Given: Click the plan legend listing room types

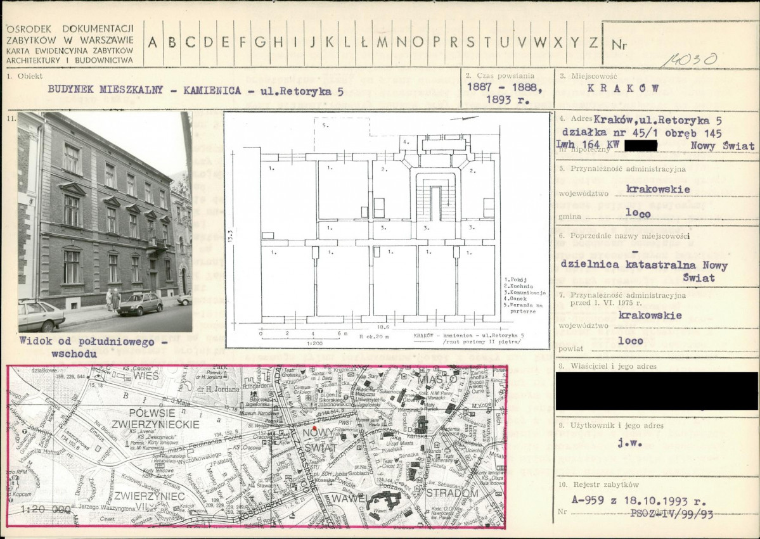Looking at the screenshot, I should [524, 295].
